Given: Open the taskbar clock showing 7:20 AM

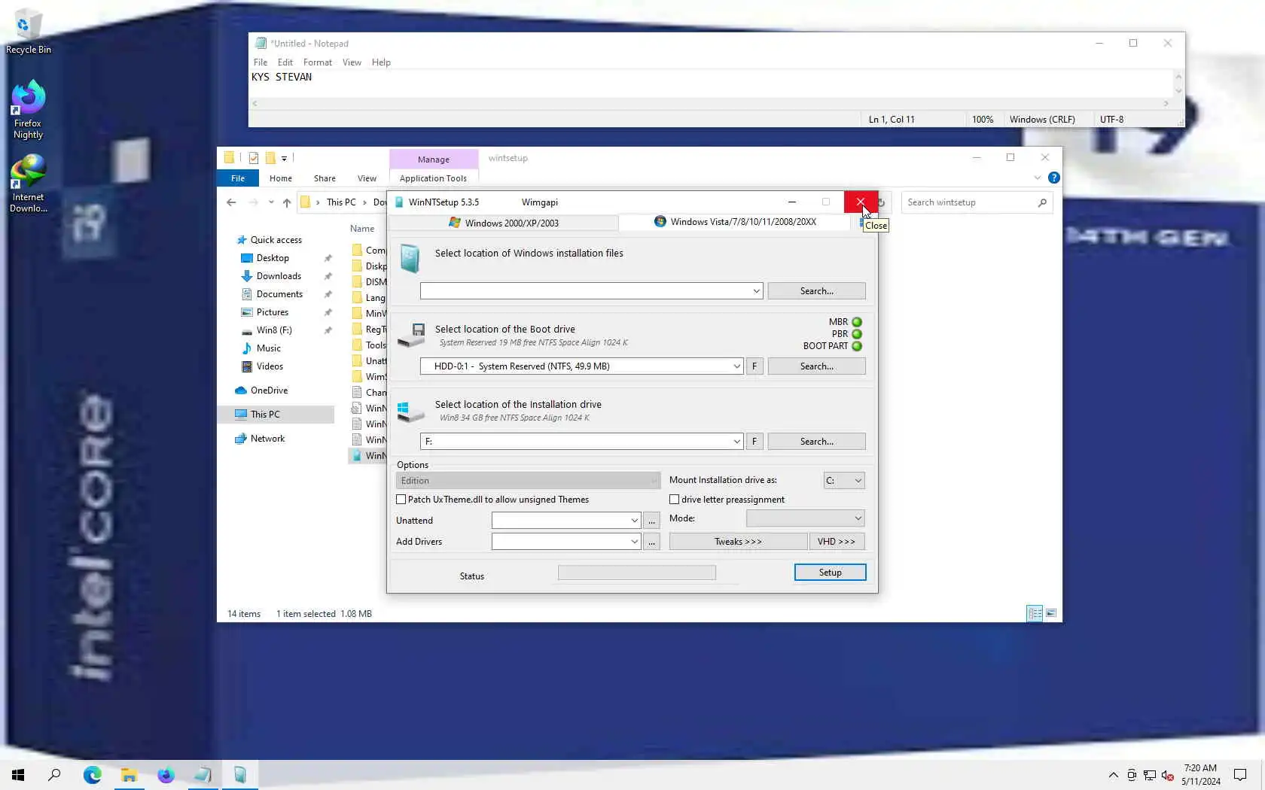Looking at the screenshot, I should click(x=1200, y=775).
